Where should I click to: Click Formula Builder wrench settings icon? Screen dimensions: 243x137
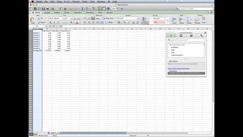tap(201, 35)
